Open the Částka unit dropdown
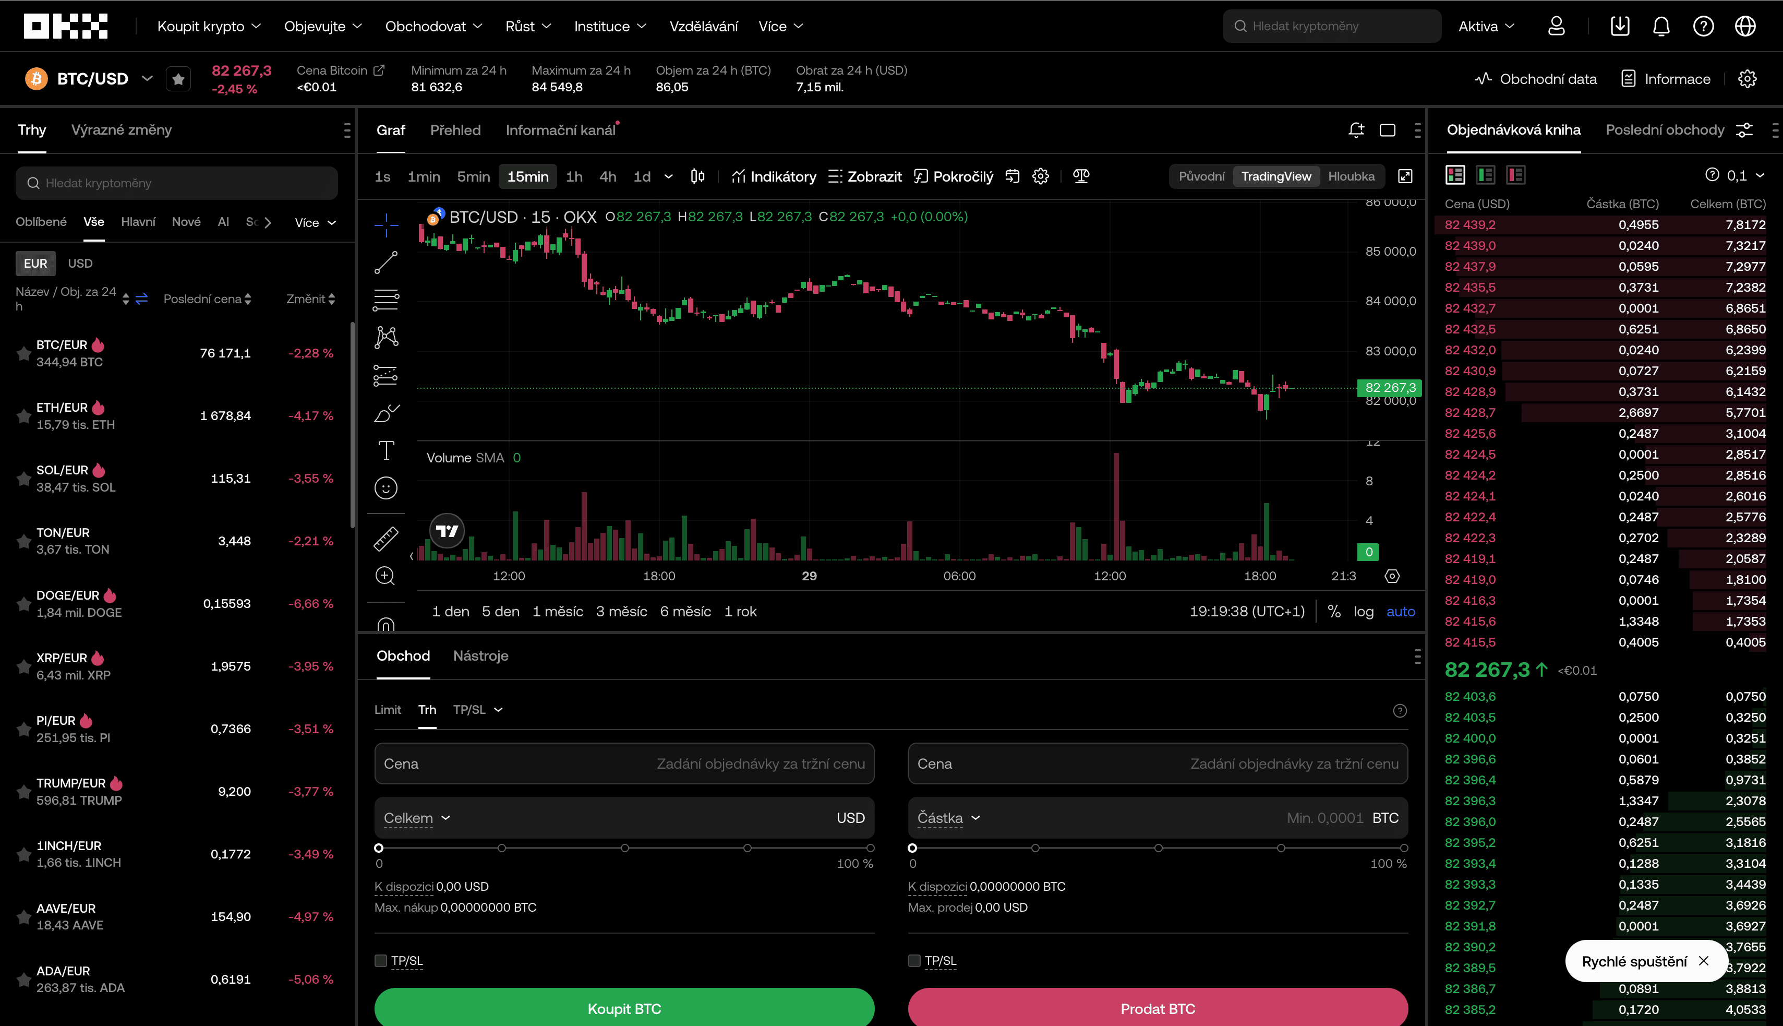Screen dimensions: 1783x1026 [948, 818]
